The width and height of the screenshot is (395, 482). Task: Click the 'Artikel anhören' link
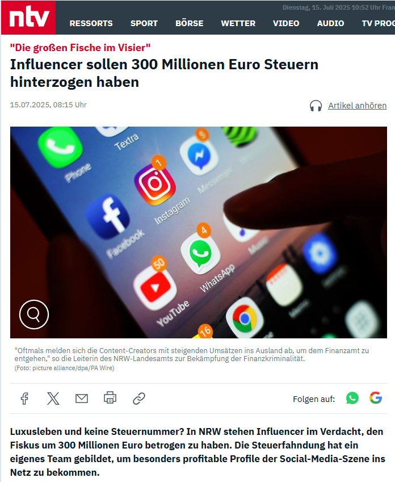coord(357,106)
